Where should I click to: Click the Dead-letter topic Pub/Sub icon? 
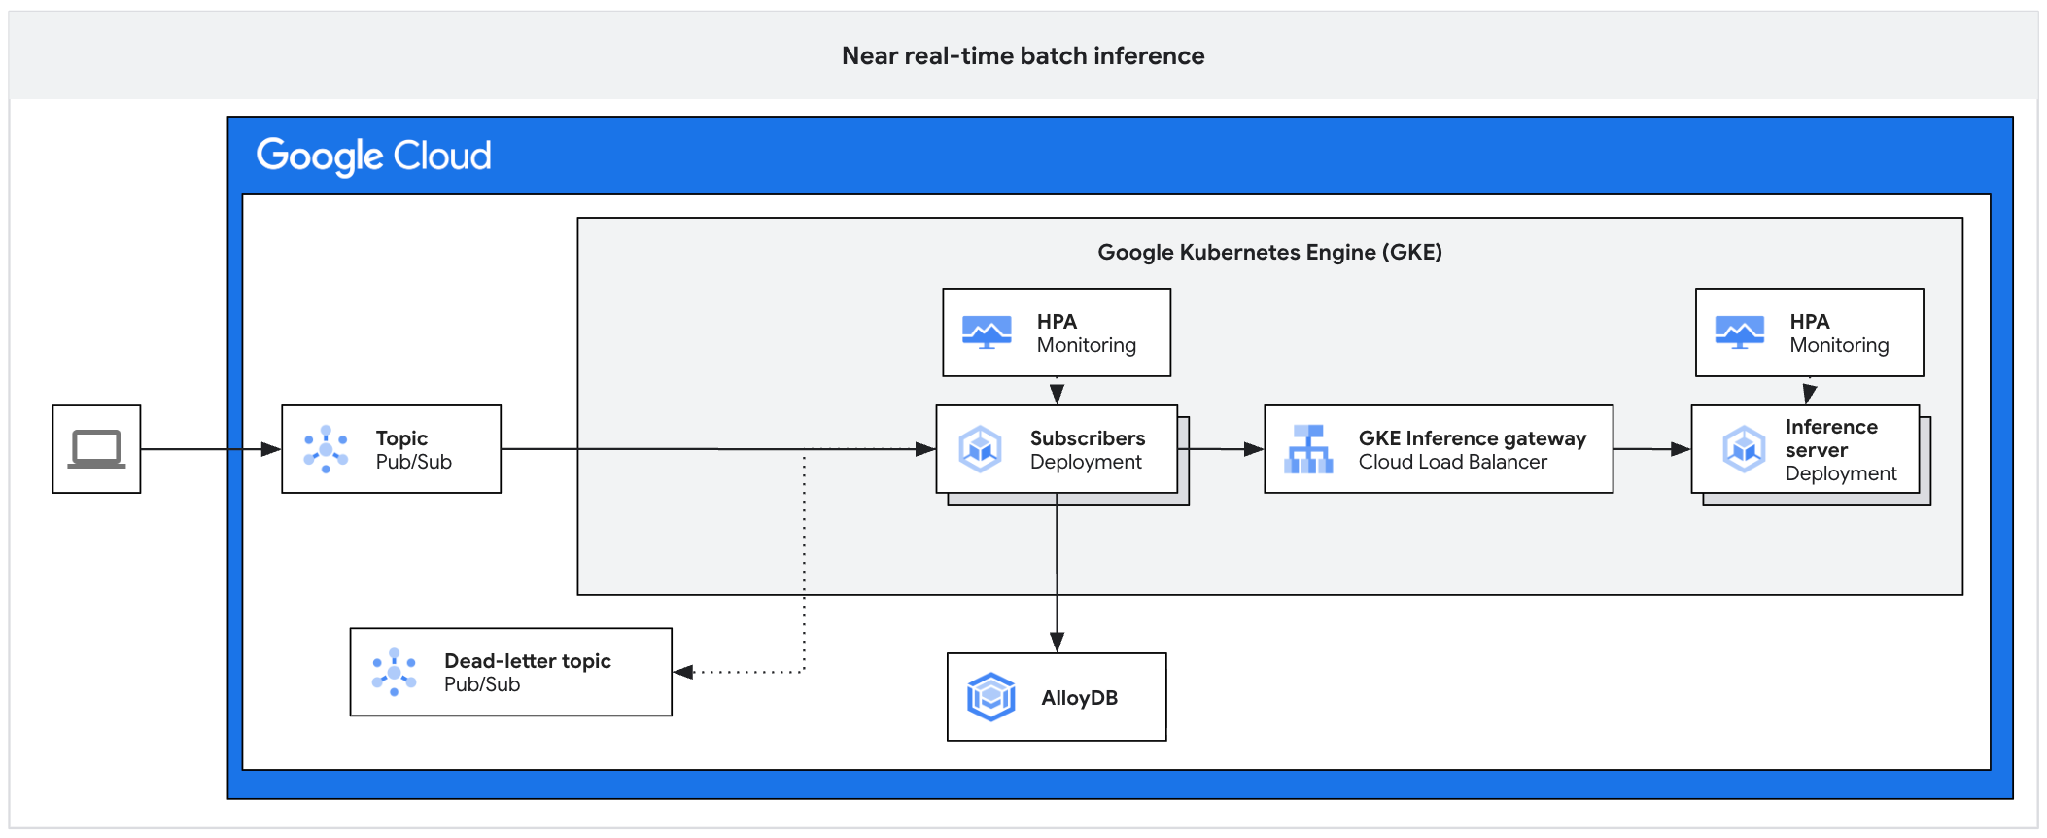coord(394,672)
